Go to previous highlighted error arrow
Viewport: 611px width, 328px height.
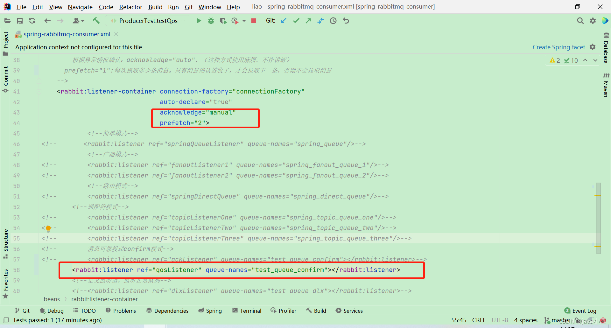(585, 60)
